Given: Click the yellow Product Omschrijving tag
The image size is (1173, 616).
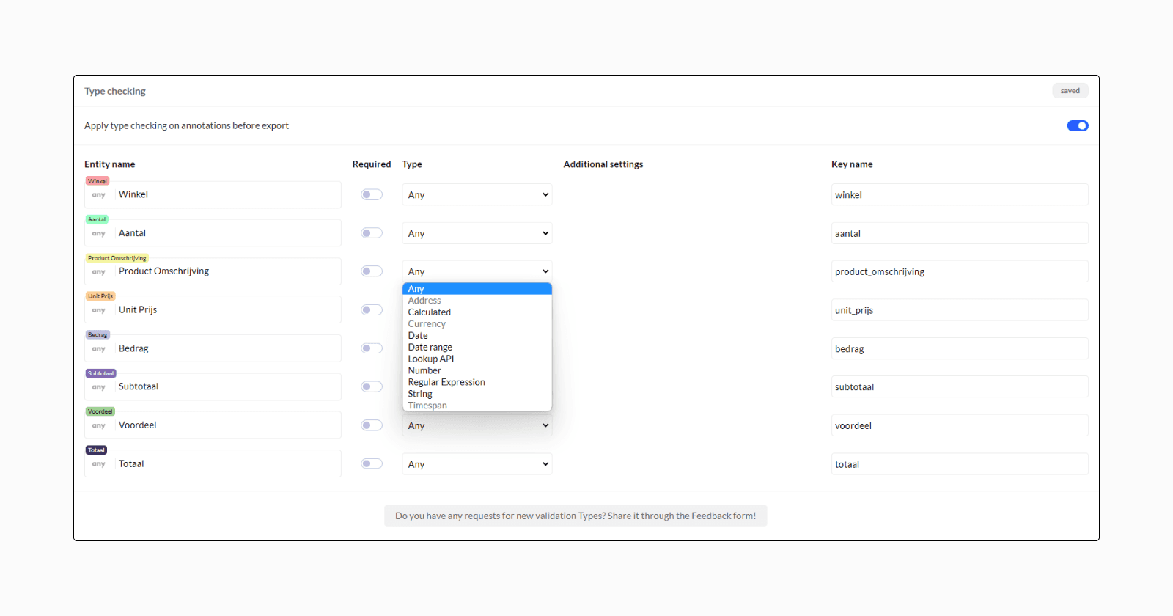Looking at the screenshot, I should click(x=117, y=258).
